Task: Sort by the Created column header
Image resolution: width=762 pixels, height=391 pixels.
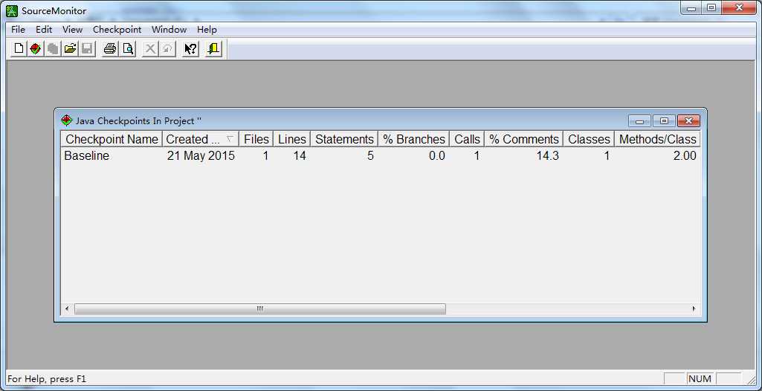Action: (201, 140)
